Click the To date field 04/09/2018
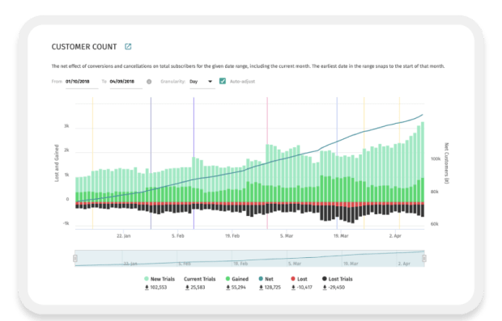Image resolution: width=502 pixels, height=321 pixels. (125, 82)
